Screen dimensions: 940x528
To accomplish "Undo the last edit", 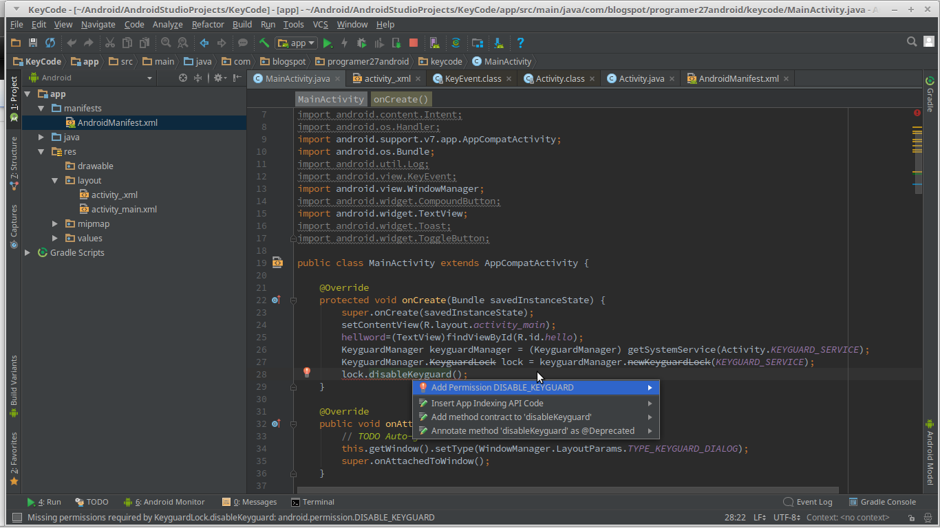I will [70, 43].
